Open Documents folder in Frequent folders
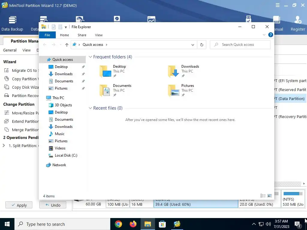 [115, 90]
